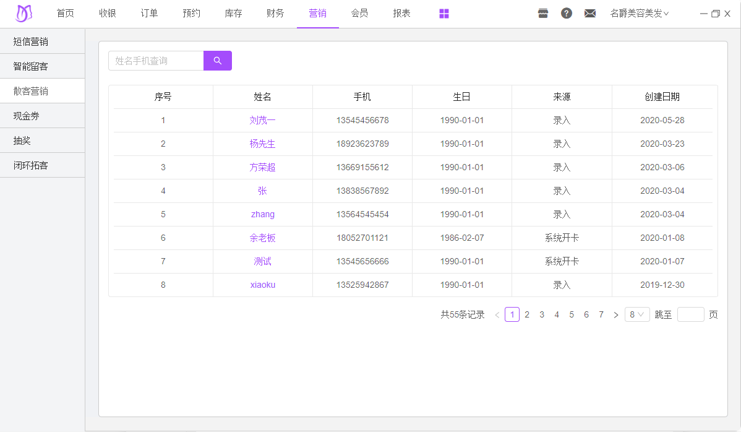
Task: Expand the 名爵美容美发 account dropdown
Action: [x=639, y=14]
